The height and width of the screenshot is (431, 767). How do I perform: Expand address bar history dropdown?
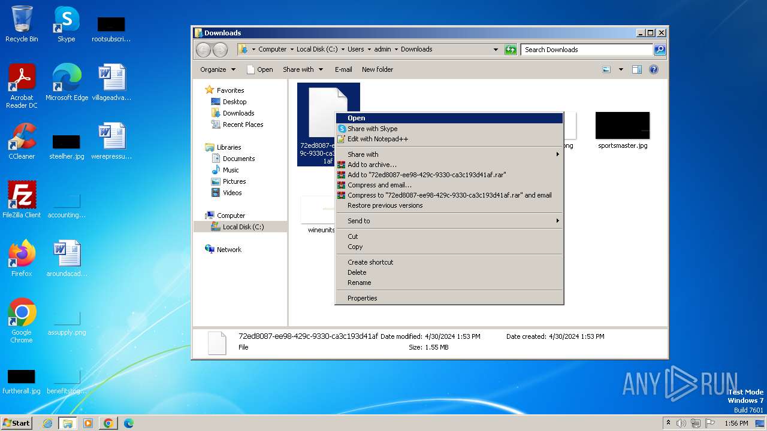point(496,50)
